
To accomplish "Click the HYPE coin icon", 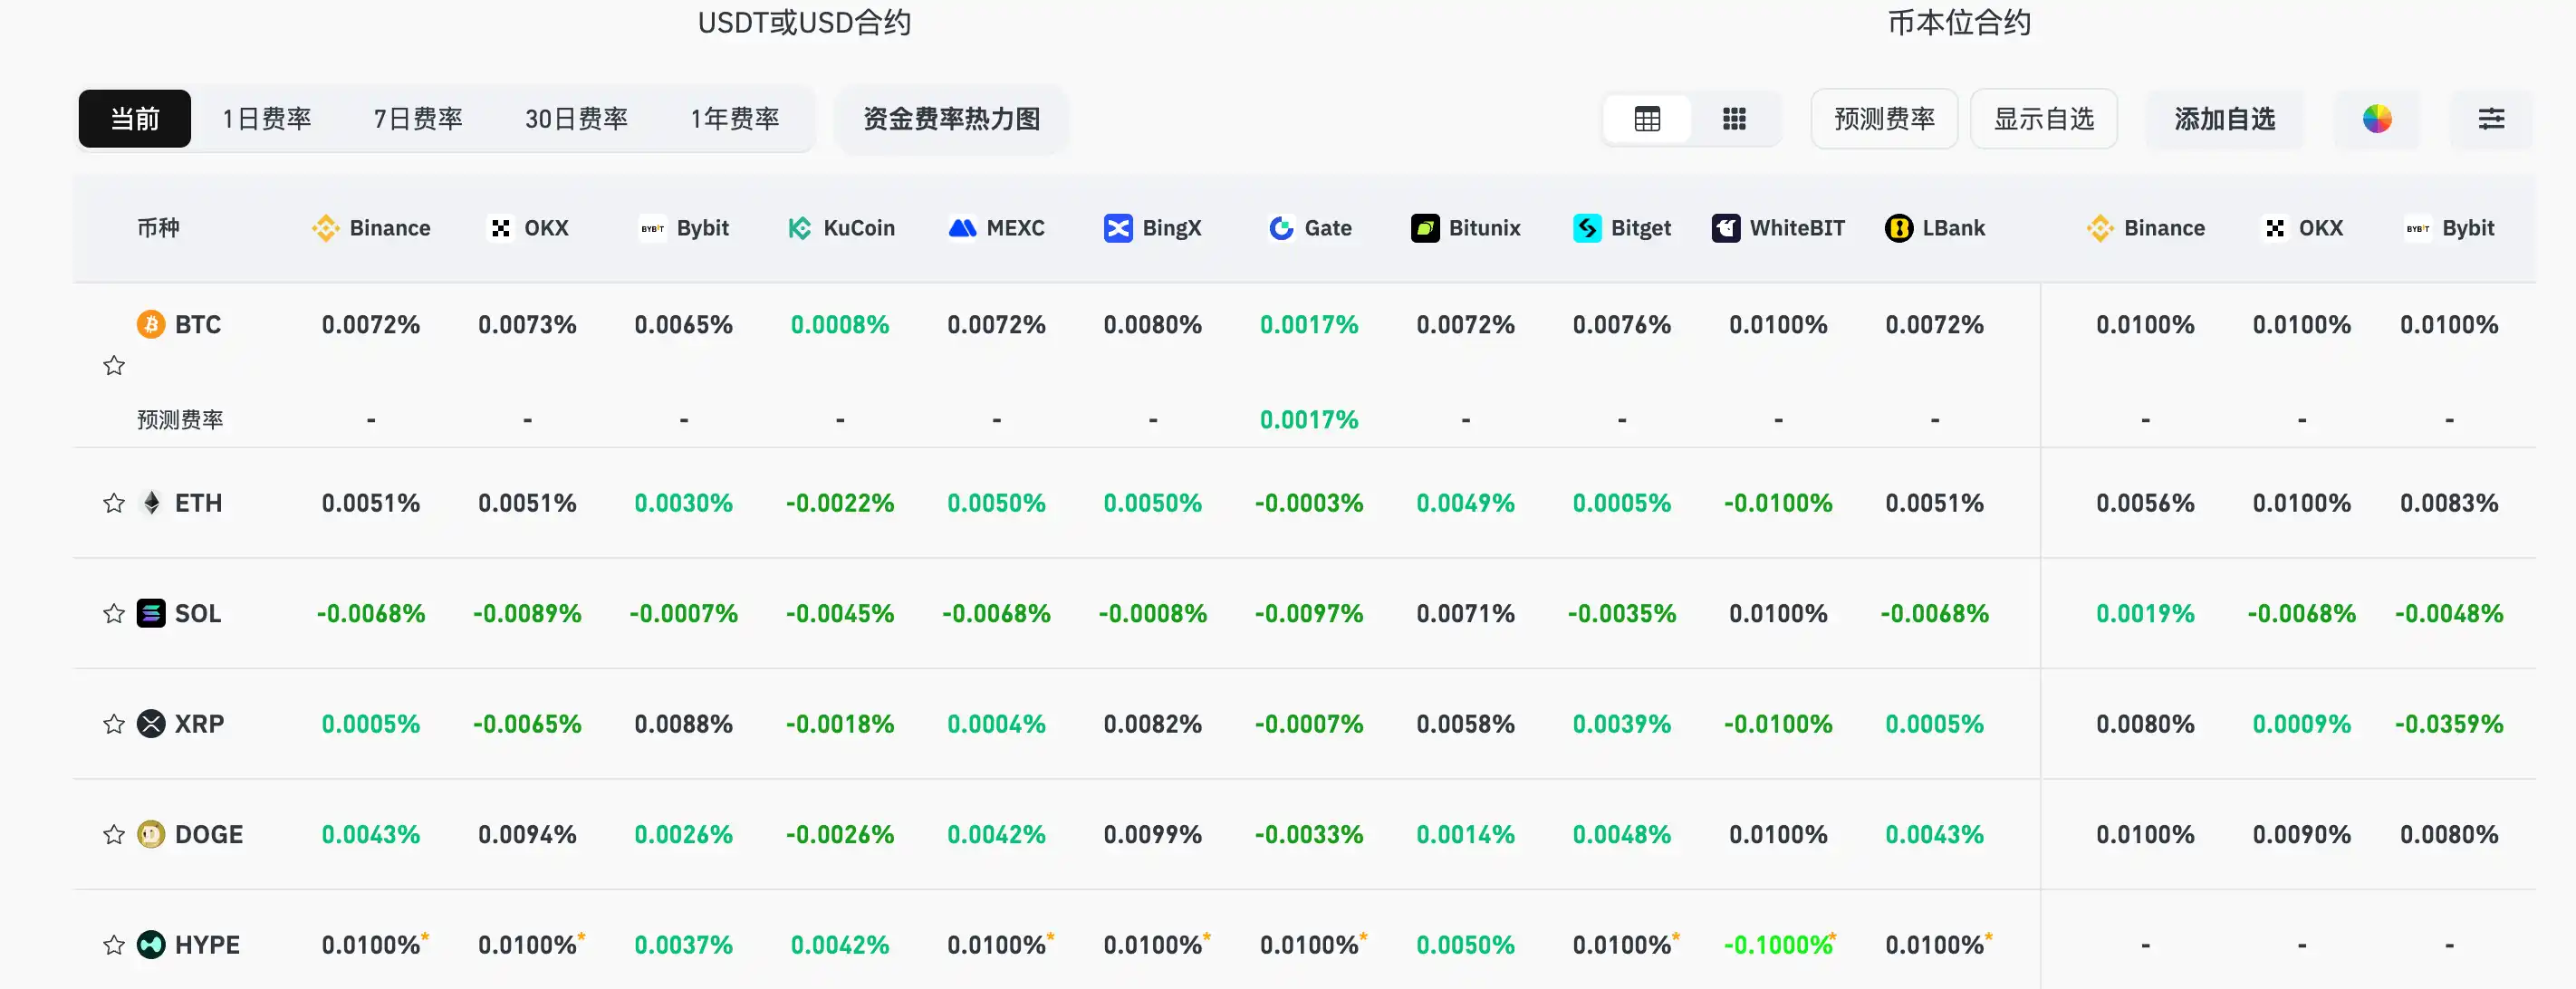I will click(151, 945).
